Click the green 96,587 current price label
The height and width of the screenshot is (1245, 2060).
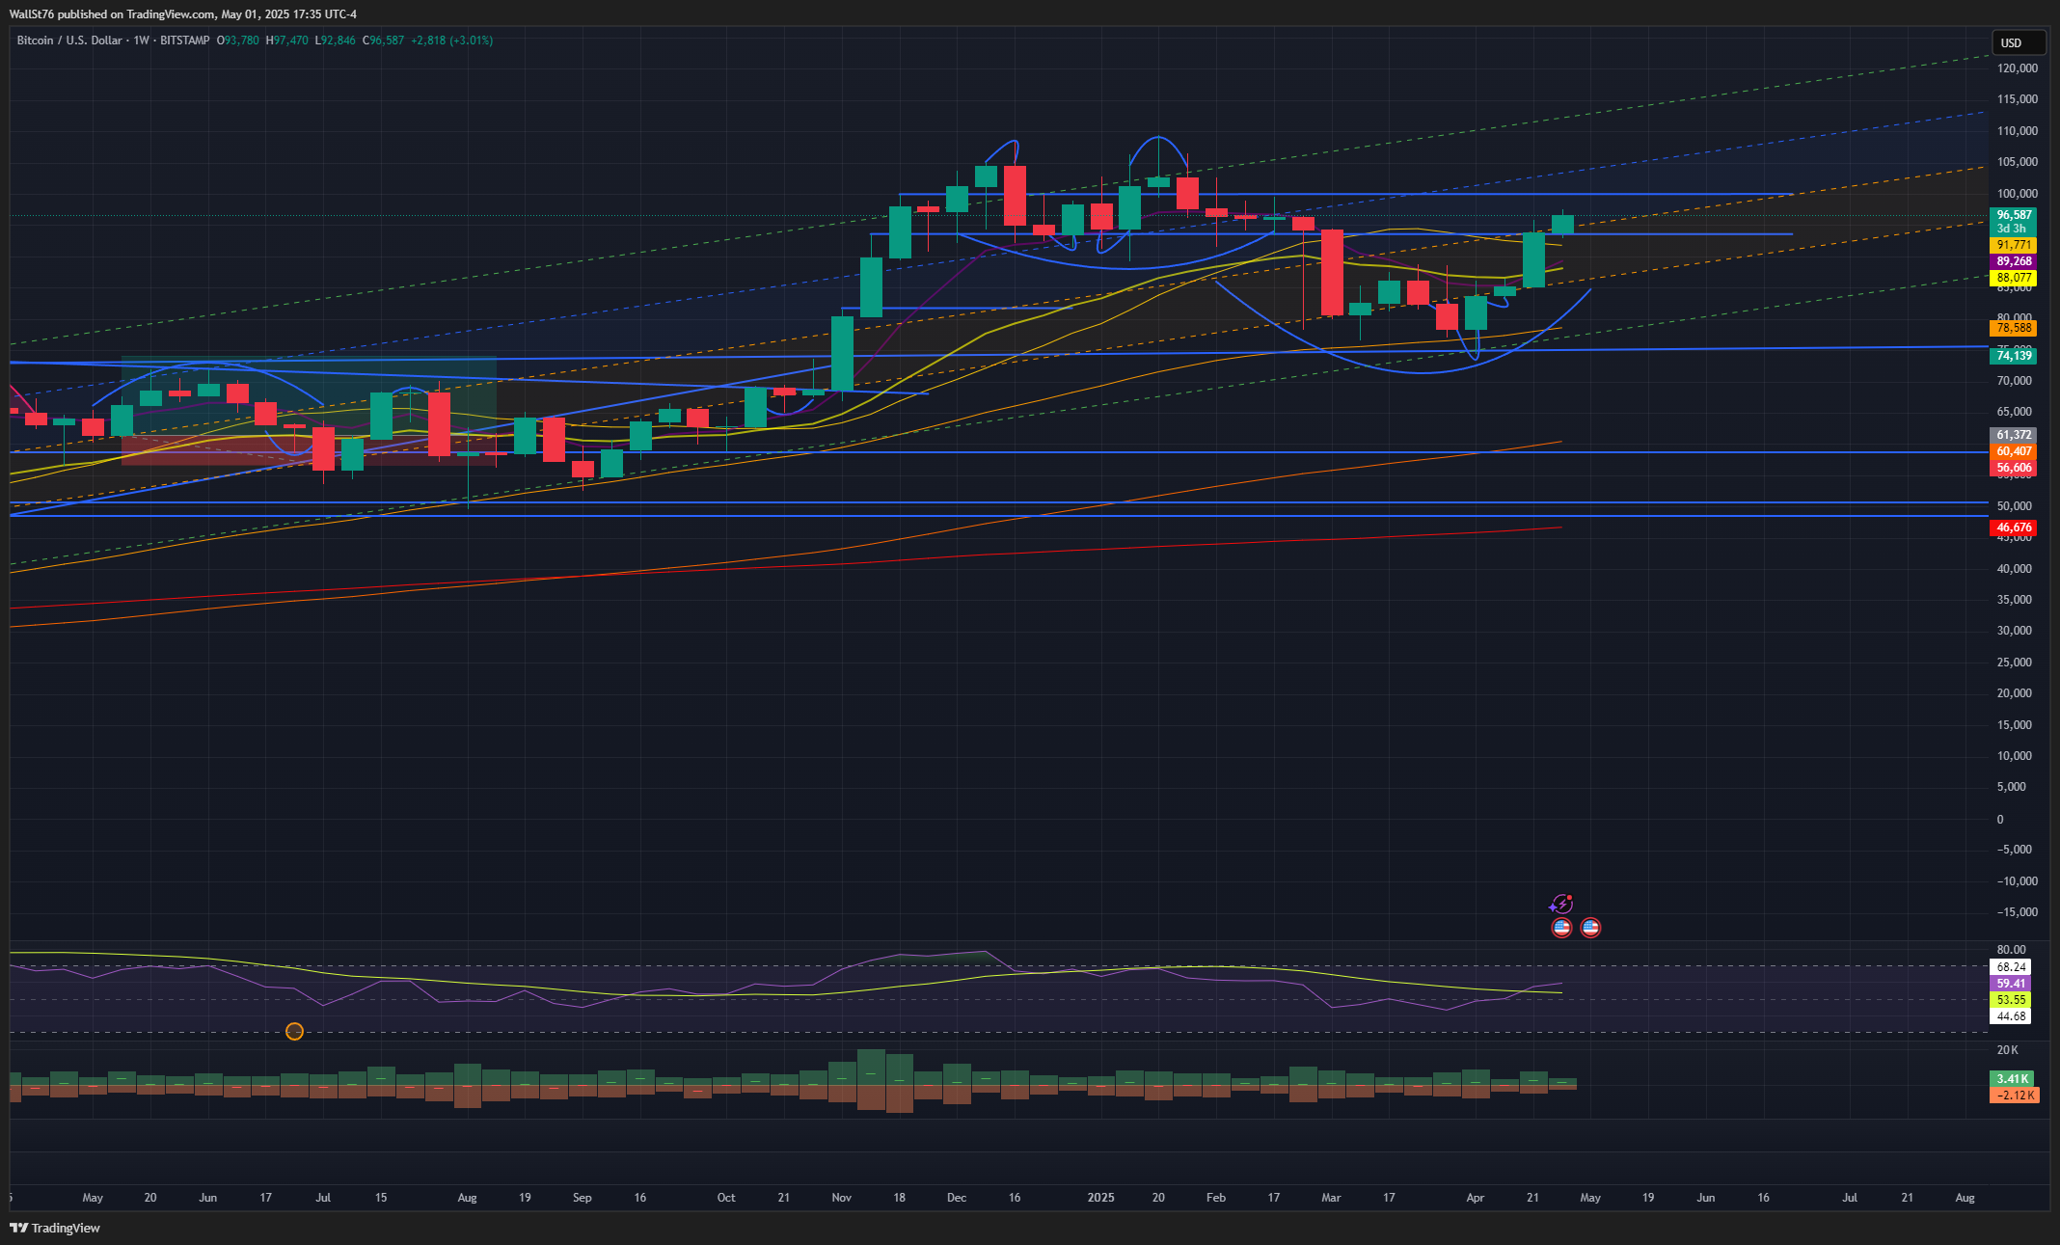(2014, 215)
